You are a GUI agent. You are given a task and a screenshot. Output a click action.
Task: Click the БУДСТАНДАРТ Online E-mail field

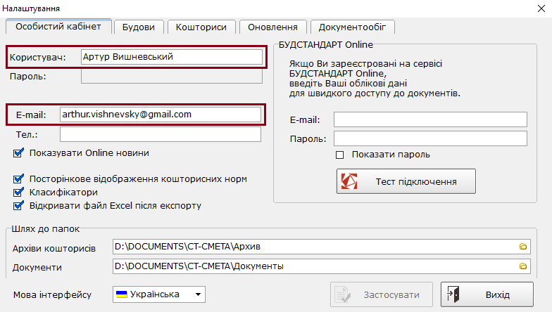coord(431,119)
